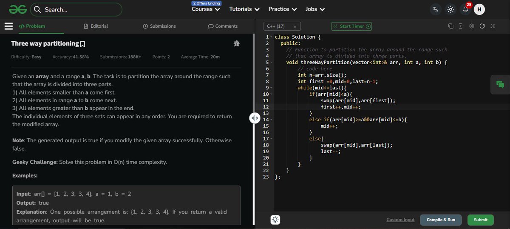Collapse code fold arrow at line 14
This screenshot has height=229, width=510.
pos(271,120)
